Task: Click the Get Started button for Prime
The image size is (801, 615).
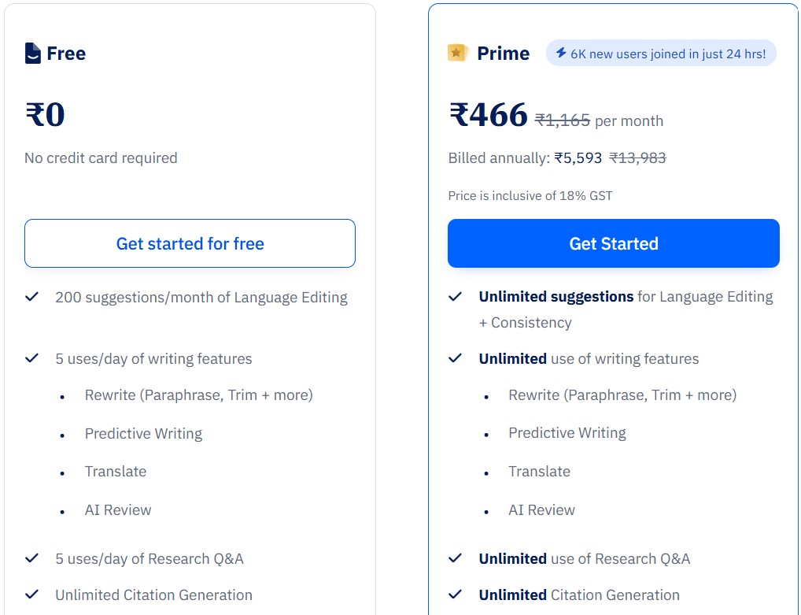Action: coord(613,243)
